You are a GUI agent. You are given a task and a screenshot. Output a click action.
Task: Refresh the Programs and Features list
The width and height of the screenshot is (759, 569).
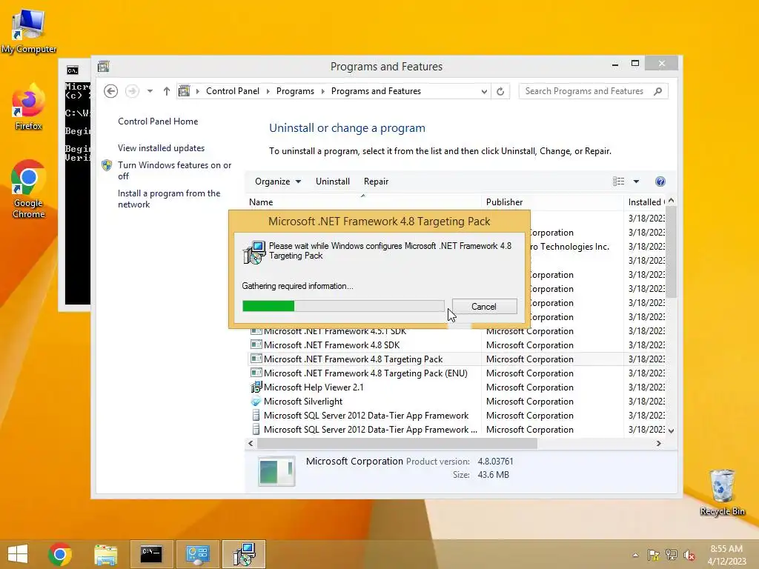tap(500, 91)
